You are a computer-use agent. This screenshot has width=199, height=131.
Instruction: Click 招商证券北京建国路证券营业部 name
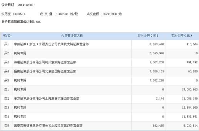[45, 71]
